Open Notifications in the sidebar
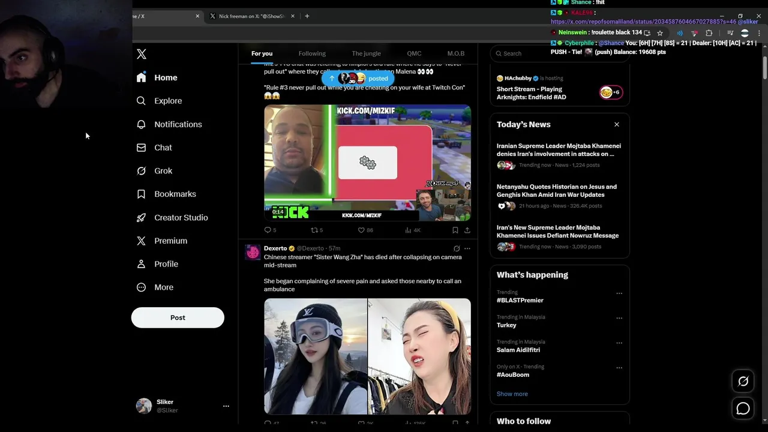 [x=169, y=124]
